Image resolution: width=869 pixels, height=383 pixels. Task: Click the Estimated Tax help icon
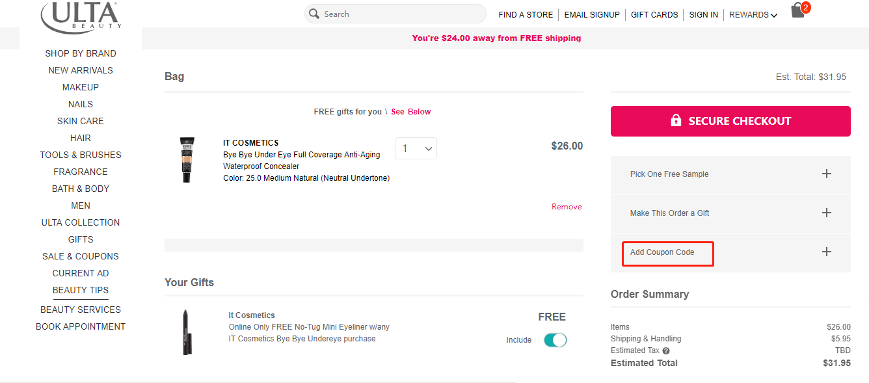(x=666, y=351)
